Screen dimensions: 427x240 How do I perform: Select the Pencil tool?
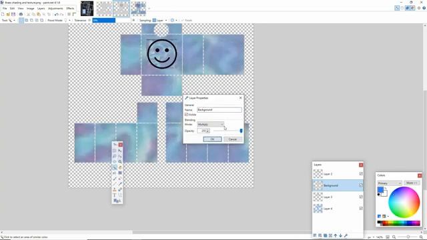click(115, 184)
